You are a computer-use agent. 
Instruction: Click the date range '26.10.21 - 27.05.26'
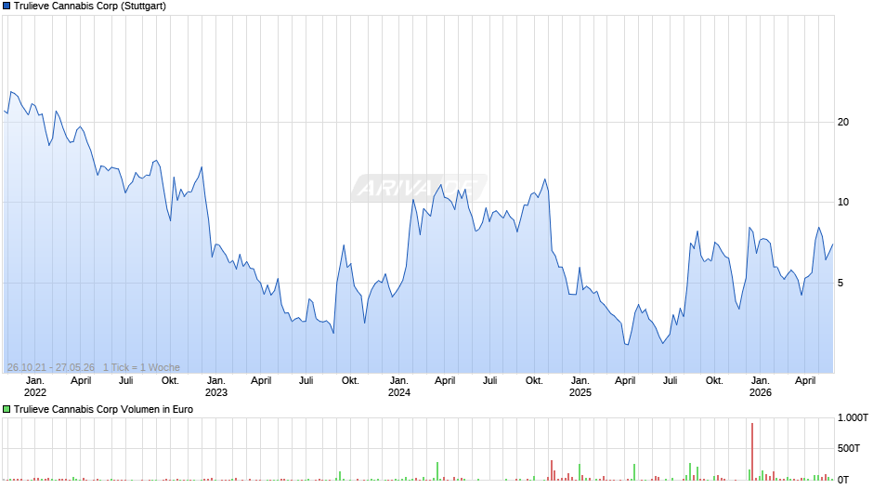tap(51, 367)
